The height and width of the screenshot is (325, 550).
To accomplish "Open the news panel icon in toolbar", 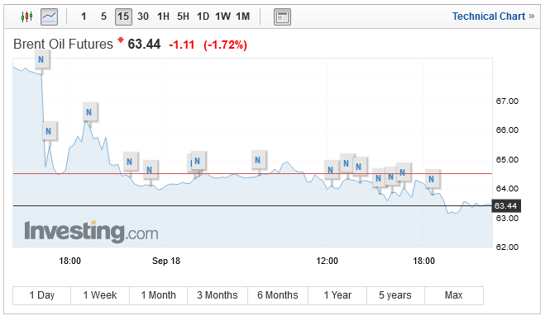I will click(282, 16).
